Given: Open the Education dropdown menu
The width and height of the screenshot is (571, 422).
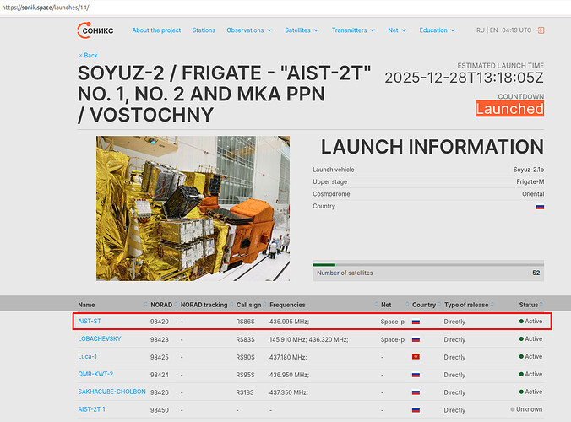Looking at the screenshot, I should pyautogui.click(x=437, y=30).
